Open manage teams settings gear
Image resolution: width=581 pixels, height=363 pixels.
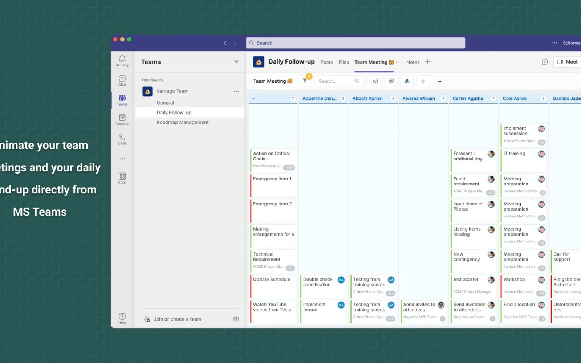[236, 319]
